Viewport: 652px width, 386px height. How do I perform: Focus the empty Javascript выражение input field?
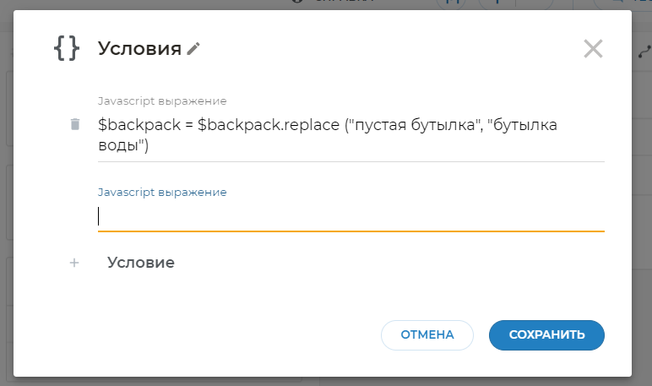(x=350, y=216)
